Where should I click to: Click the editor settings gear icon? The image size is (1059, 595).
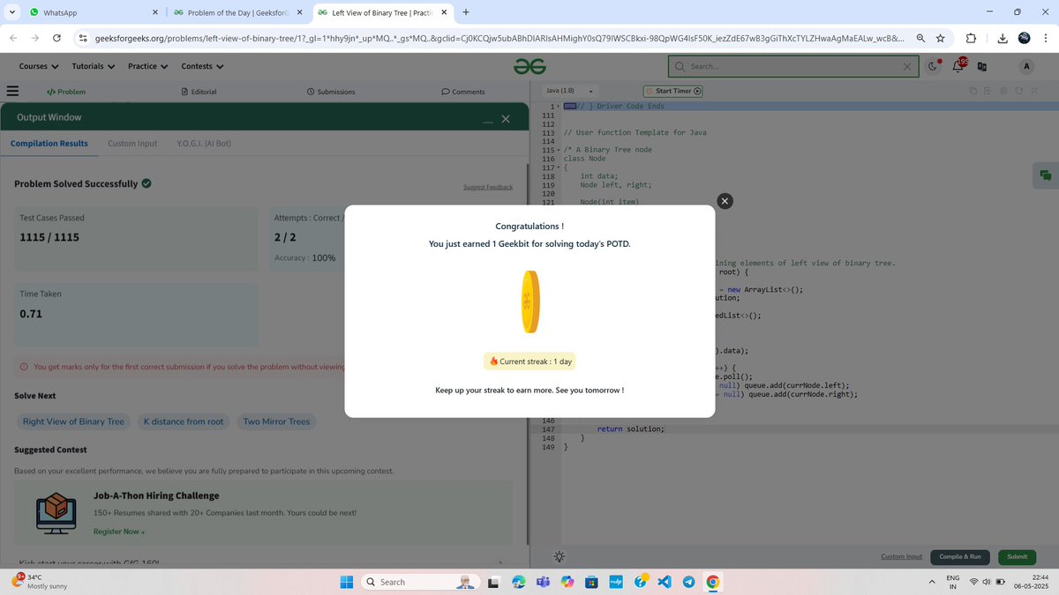(1003, 91)
